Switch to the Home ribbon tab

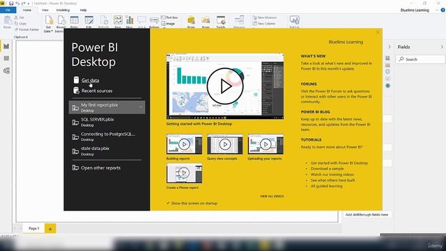point(27,10)
